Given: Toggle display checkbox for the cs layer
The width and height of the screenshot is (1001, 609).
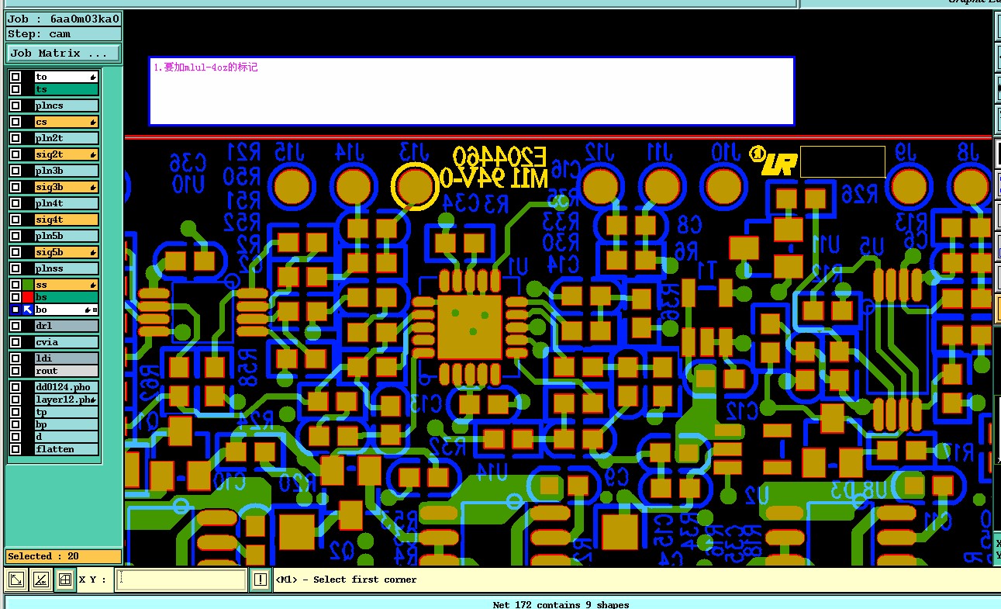Looking at the screenshot, I should [16, 122].
